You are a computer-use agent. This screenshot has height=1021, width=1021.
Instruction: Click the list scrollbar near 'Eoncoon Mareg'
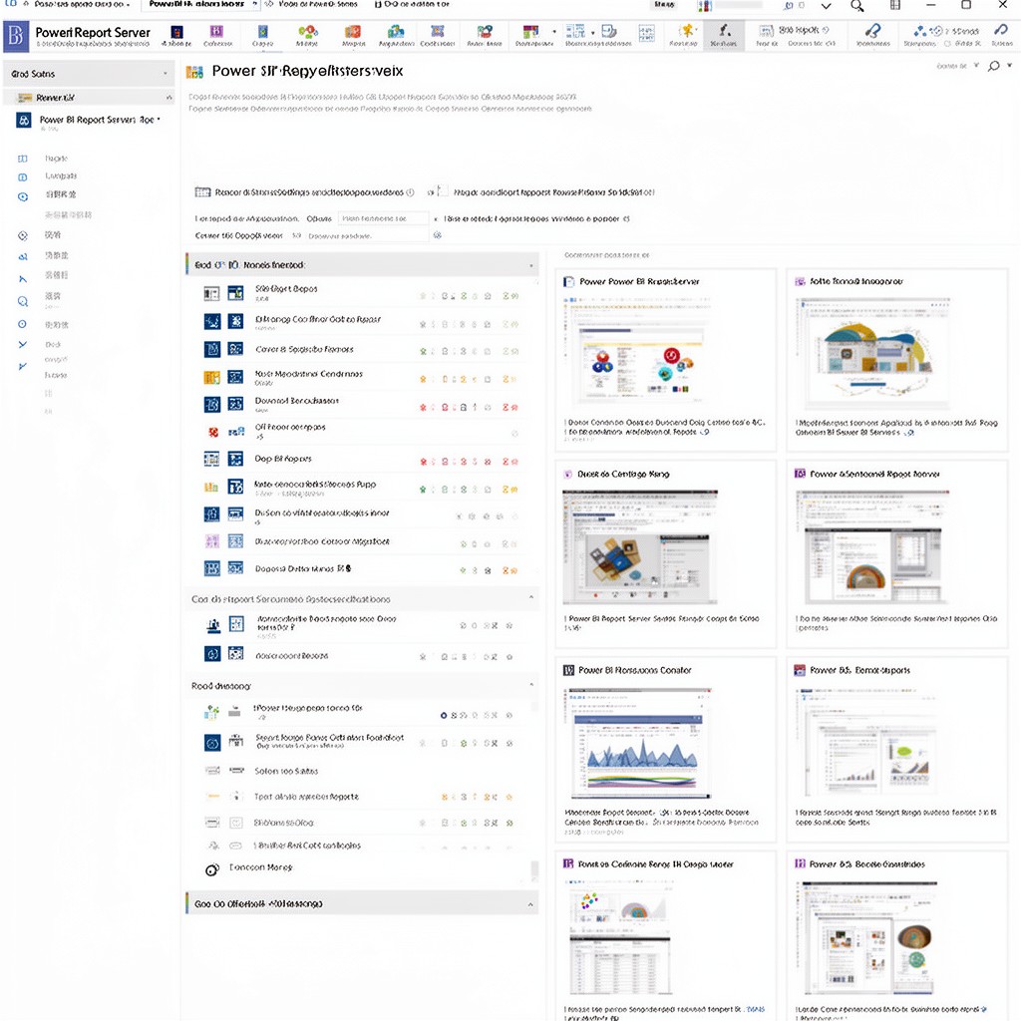coord(534,871)
